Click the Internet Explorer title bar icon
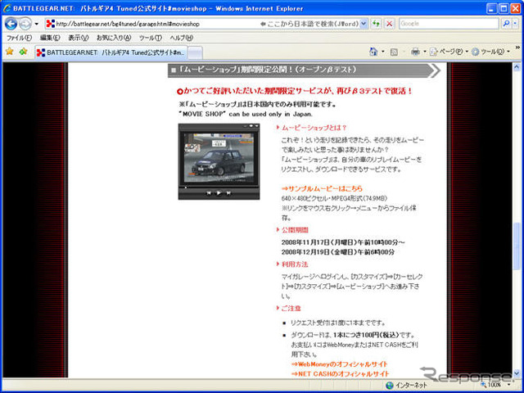Viewport: 524px width, 393px height. [7, 8]
